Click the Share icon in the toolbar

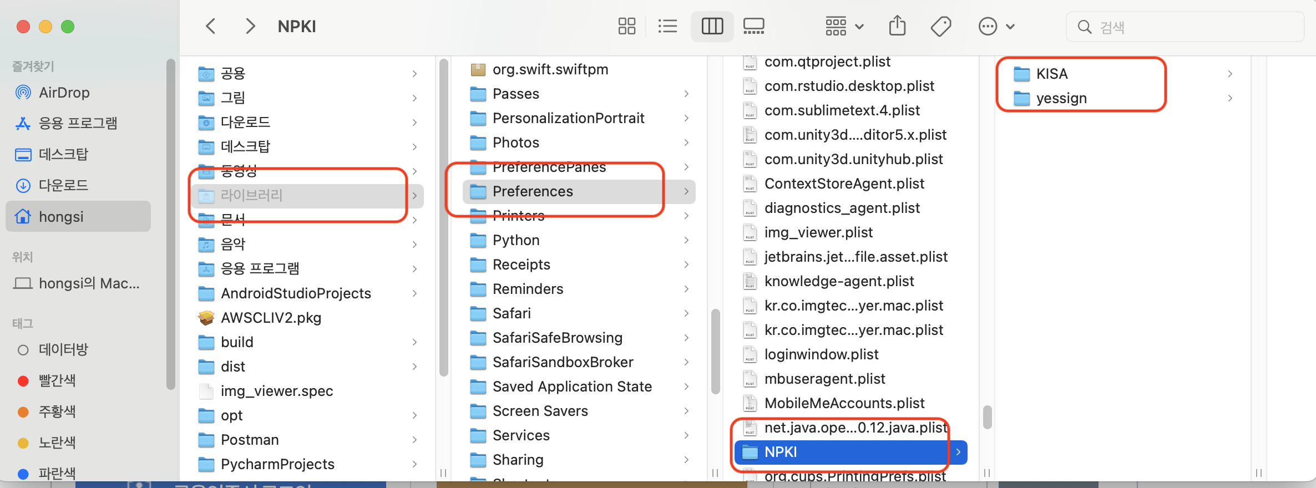[x=897, y=26]
